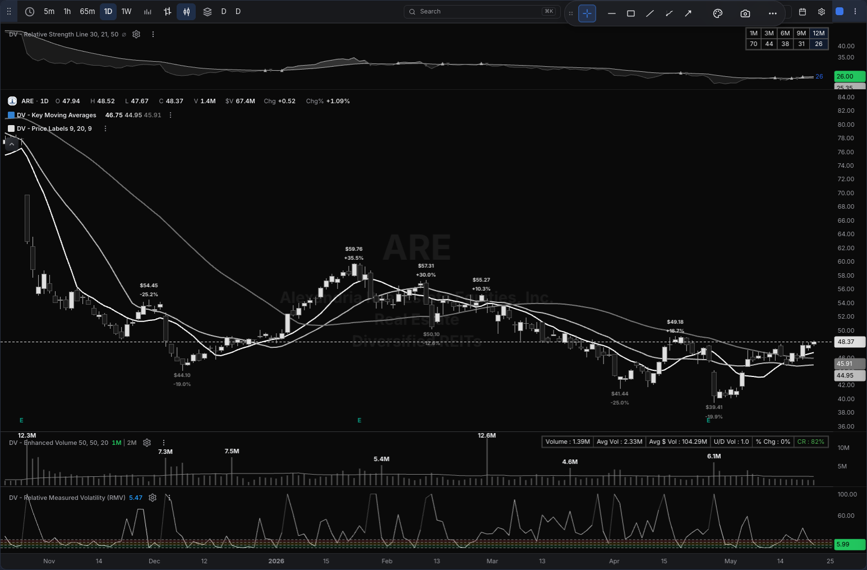Open the calendar icon

(x=803, y=12)
